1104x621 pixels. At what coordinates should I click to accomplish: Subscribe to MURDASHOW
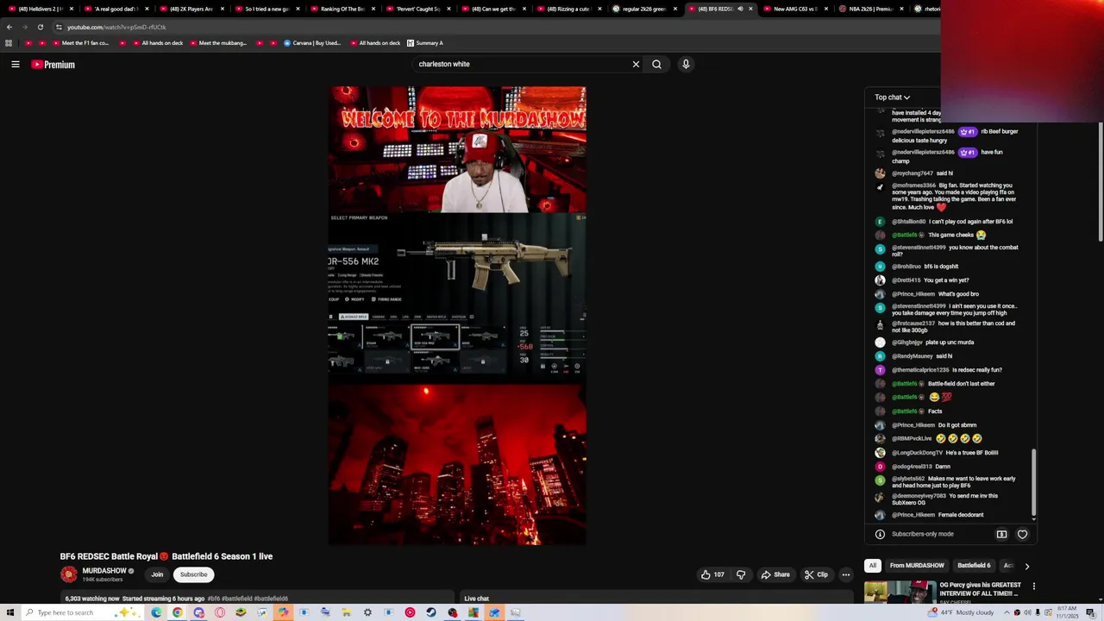point(193,574)
